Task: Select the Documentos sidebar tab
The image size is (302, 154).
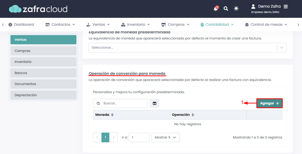Action: click(43, 84)
